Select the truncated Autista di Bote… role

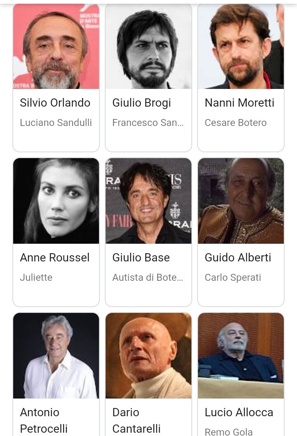point(147,277)
